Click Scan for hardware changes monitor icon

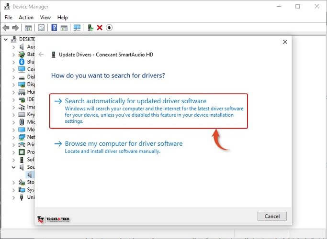tap(77, 28)
